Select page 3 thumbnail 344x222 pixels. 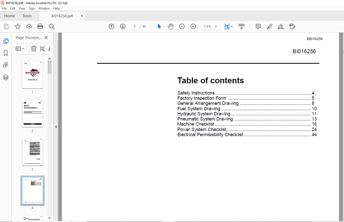tap(32, 152)
